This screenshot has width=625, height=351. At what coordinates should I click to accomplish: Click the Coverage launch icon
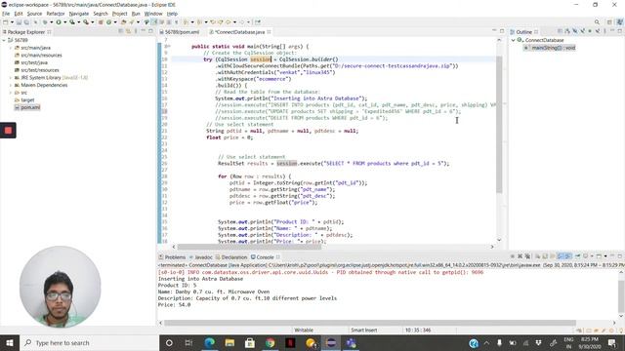71,22
